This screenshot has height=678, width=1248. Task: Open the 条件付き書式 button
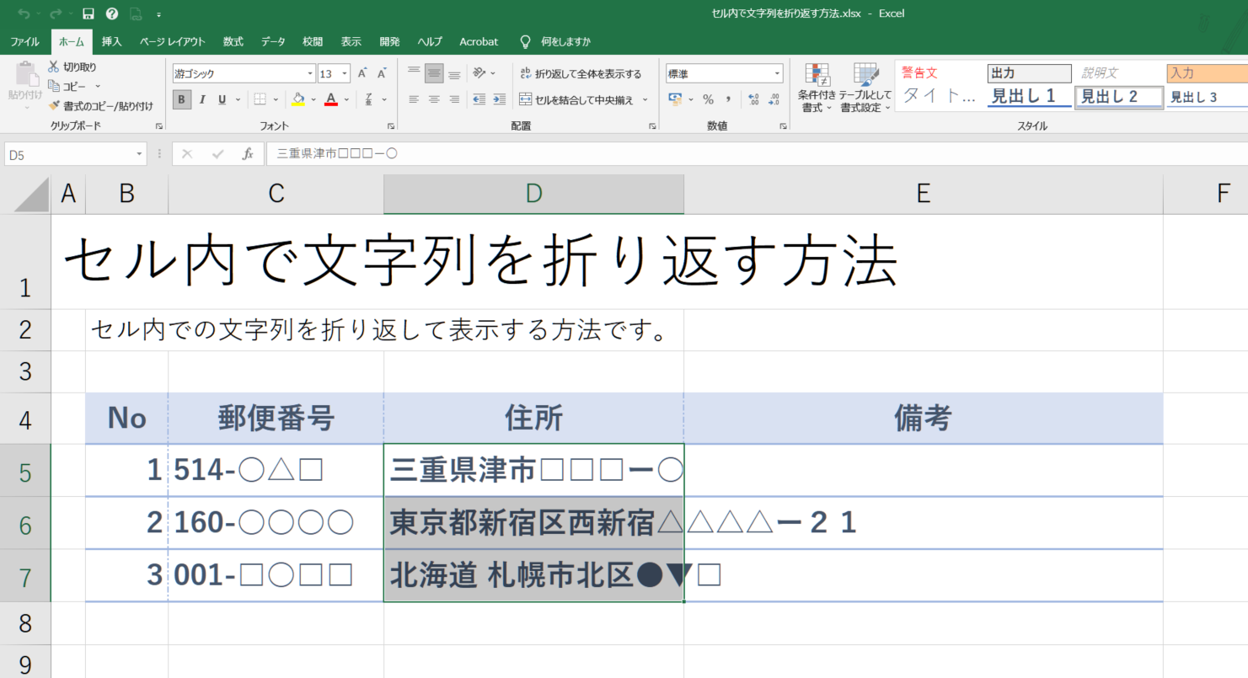click(816, 88)
